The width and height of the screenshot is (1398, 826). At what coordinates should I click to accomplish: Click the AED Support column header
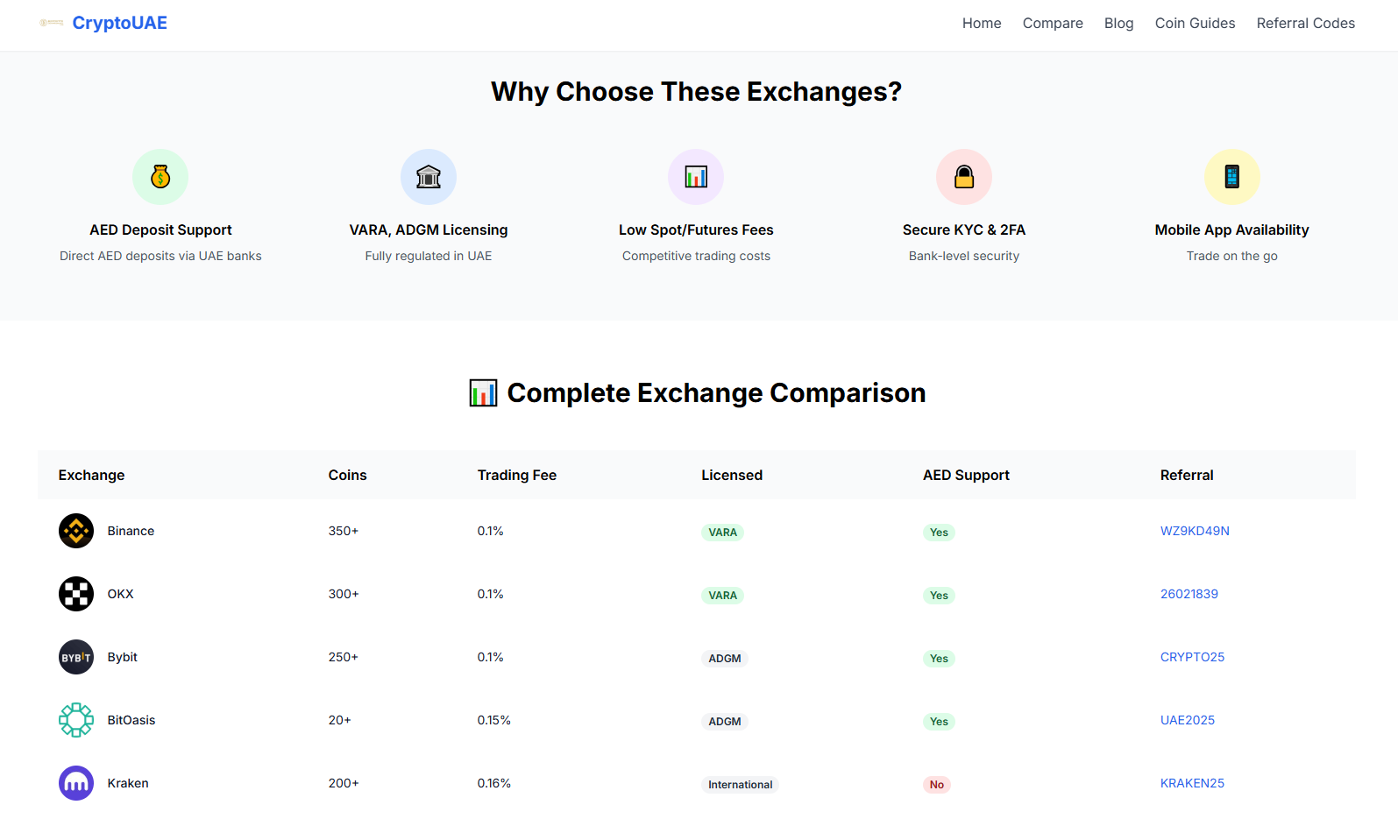(x=966, y=475)
